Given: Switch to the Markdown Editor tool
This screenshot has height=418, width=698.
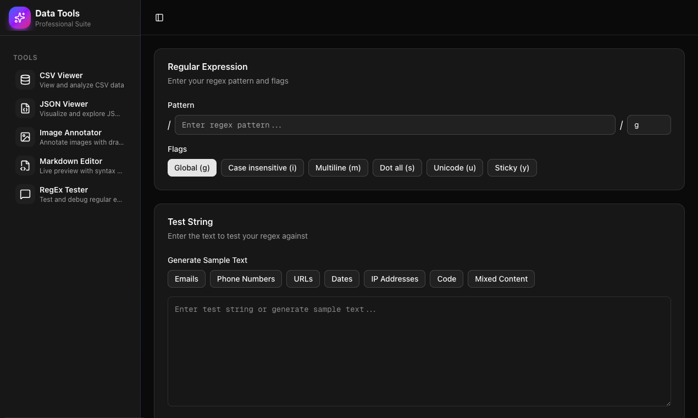Looking at the screenshot, I should (70, 165).
